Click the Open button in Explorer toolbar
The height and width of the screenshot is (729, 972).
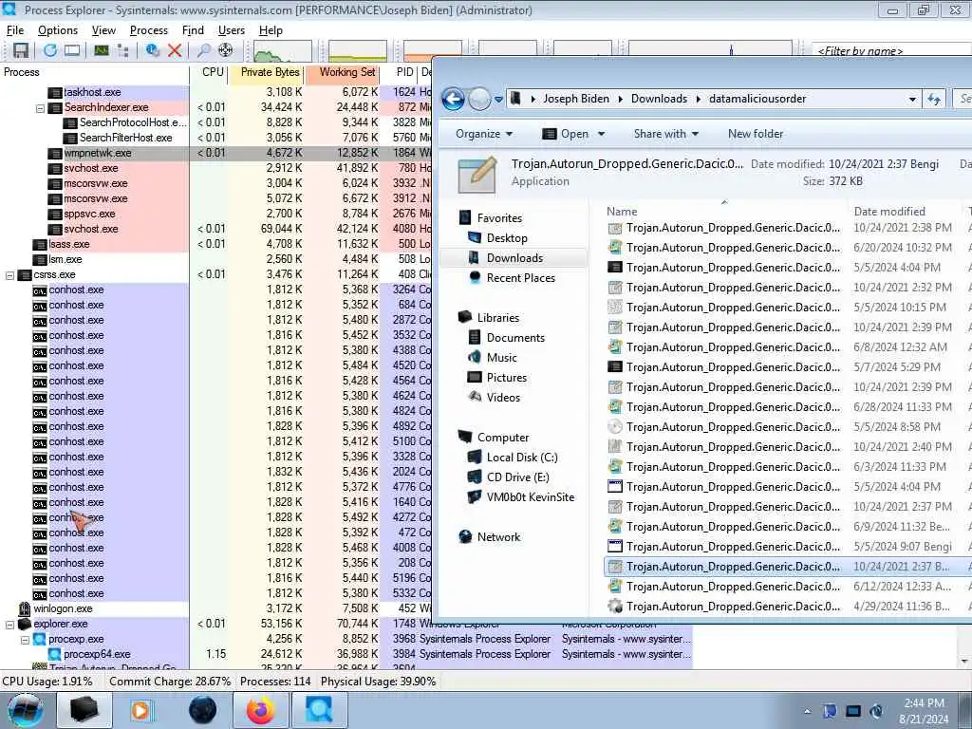pyautogui.click(x=566, y=134)
